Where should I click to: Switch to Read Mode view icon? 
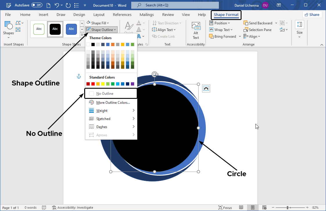(241, 208)
